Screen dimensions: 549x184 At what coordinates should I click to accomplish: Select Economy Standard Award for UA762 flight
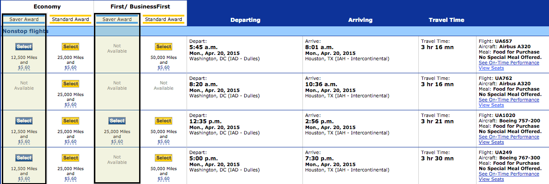tap(70, 84)
